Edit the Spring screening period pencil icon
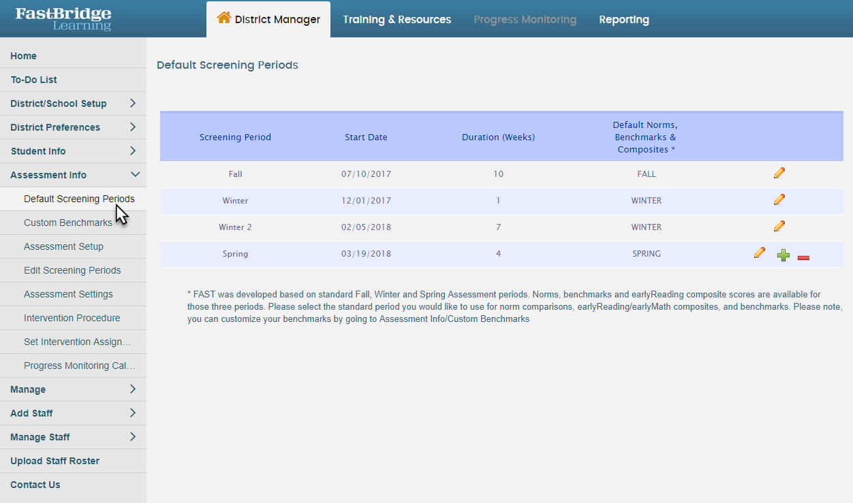 [760, 253]
